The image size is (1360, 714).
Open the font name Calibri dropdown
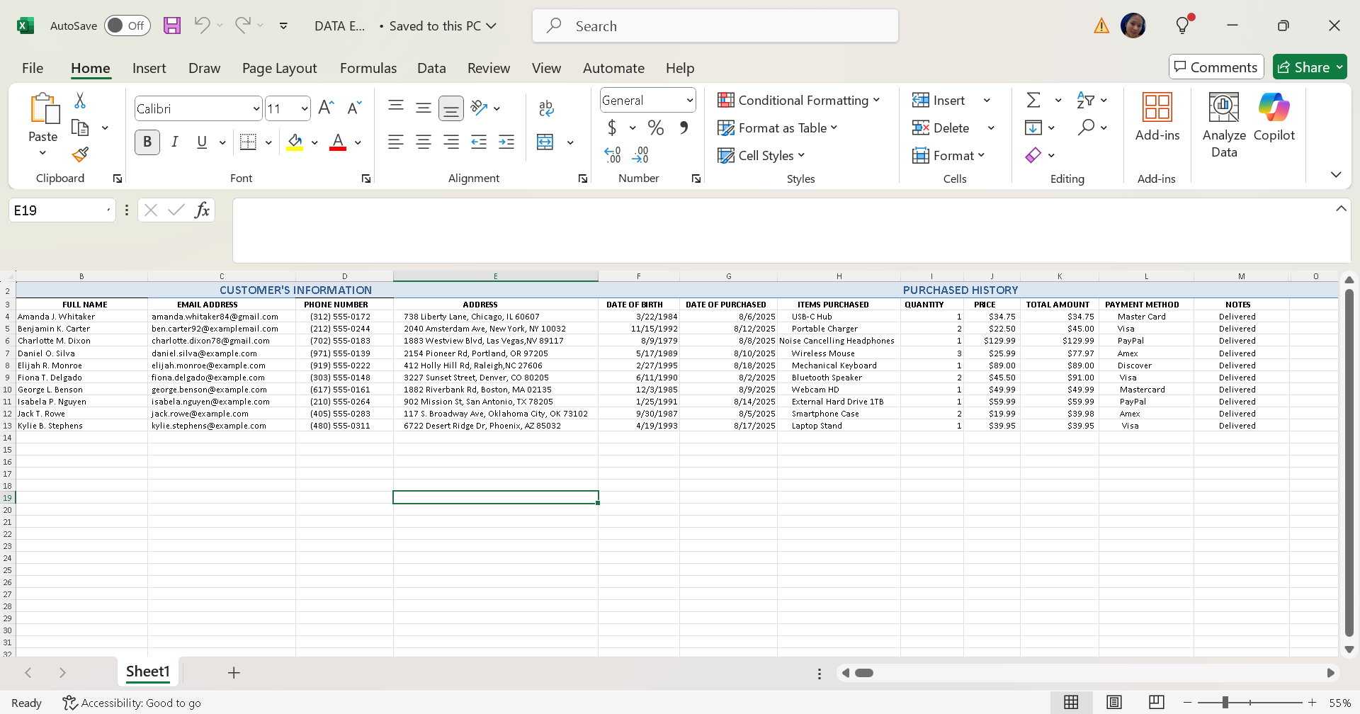(x=256, y=108)
